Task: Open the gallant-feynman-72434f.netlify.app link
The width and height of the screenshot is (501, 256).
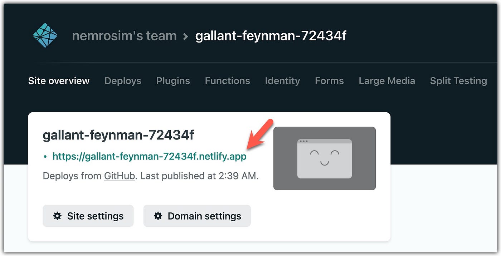Action: pyautogui.click(x=149, y=156)
